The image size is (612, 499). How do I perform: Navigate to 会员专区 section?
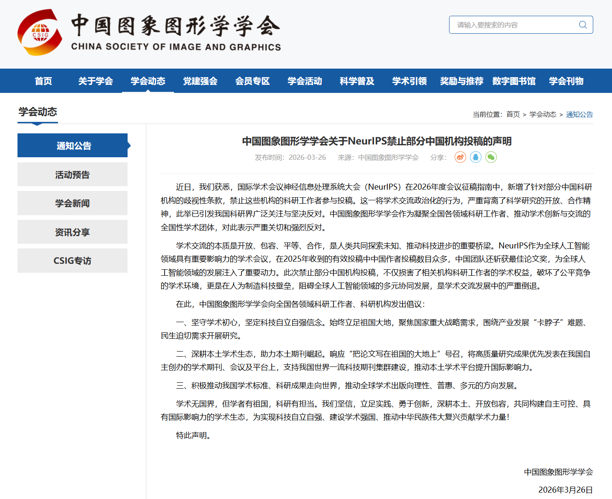coord(252,81)
